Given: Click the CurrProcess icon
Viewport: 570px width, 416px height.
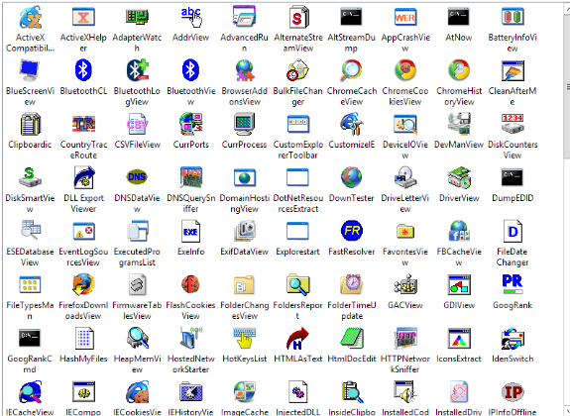Looking at the screenshot, I should (x=244, y=124).
